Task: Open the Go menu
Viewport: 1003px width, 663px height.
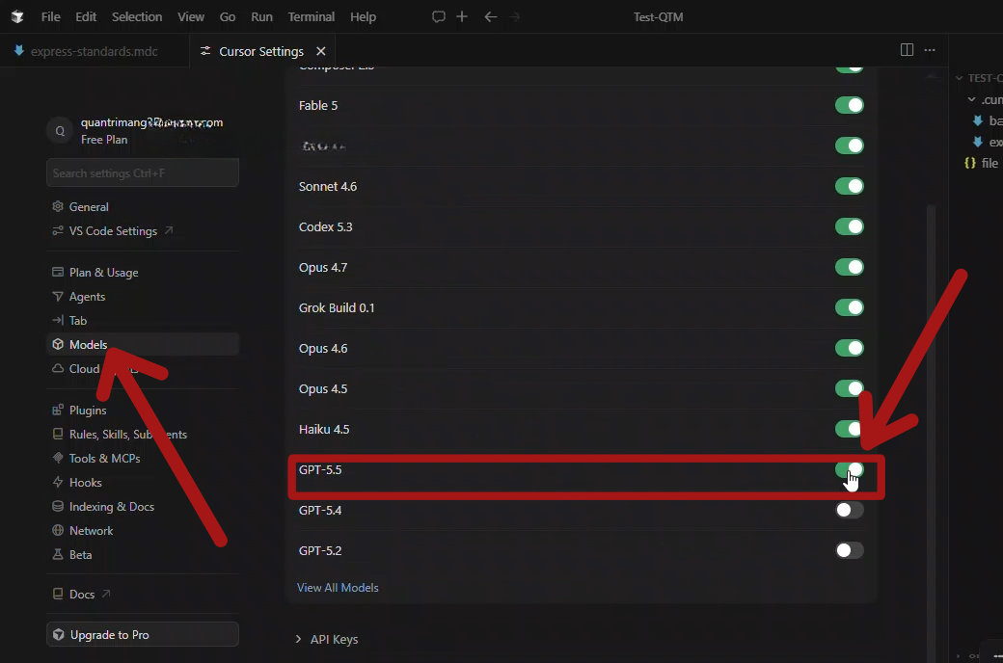Action: click(x=227, y=16)
